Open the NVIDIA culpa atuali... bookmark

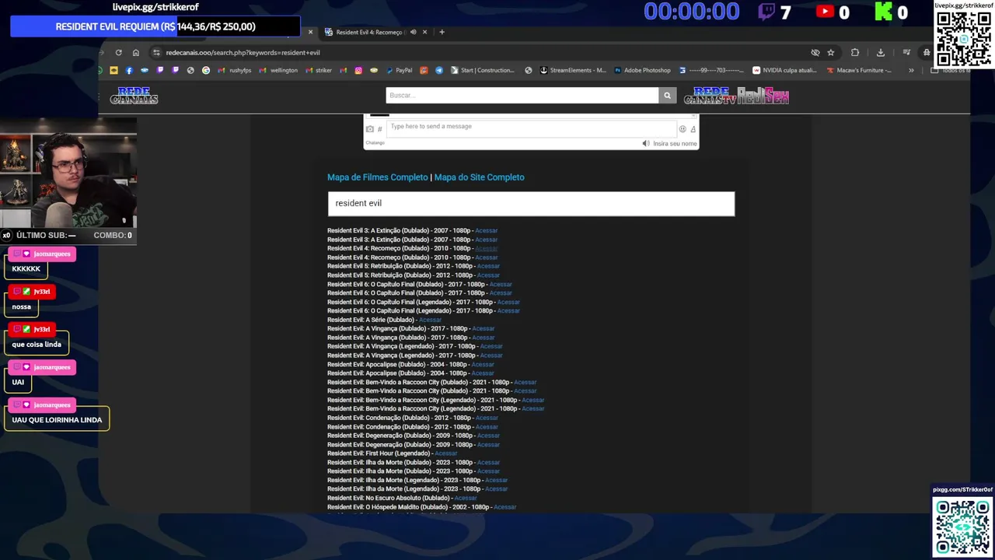784,70
